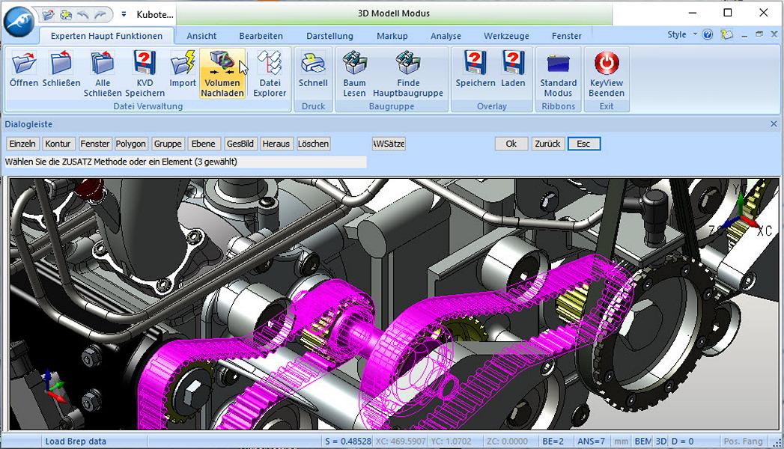Click the 'Load Brep data' status text

(76, 442)
